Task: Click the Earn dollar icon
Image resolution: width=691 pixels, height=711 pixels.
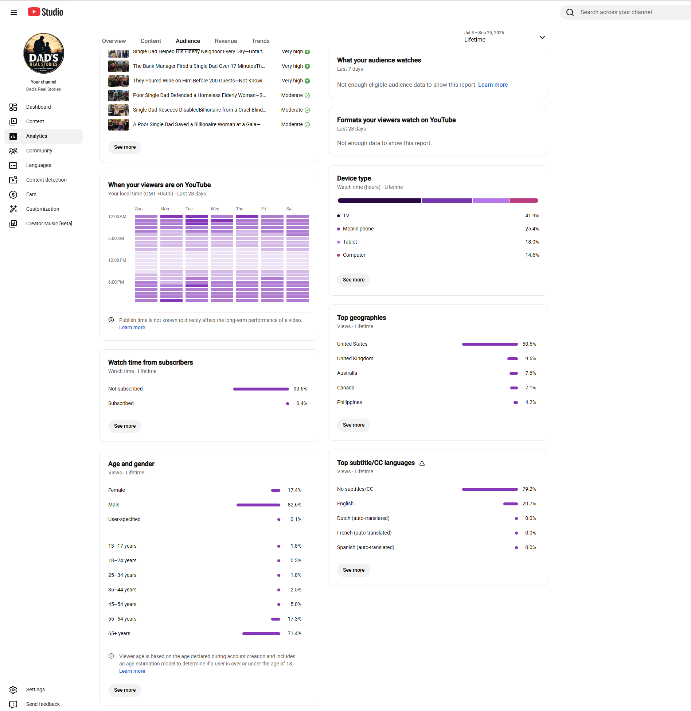Action: click(13, 194)
